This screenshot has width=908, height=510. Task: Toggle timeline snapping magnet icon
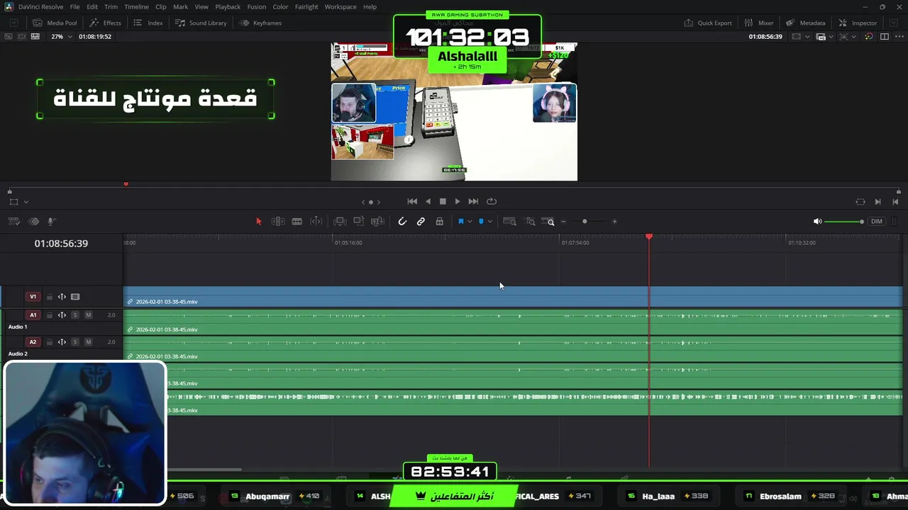tap(402, 222)
